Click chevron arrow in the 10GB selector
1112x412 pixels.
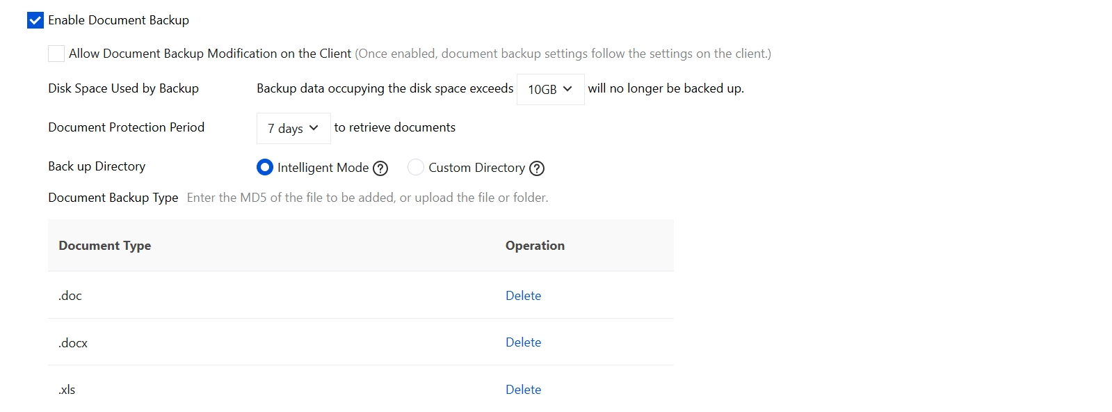567,89
